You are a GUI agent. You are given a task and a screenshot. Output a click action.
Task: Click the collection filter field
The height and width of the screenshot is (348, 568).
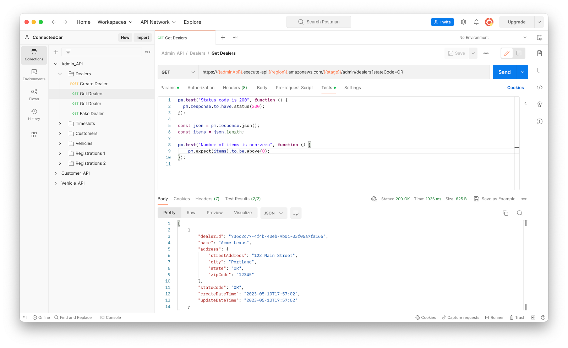(x=102, y=52)
